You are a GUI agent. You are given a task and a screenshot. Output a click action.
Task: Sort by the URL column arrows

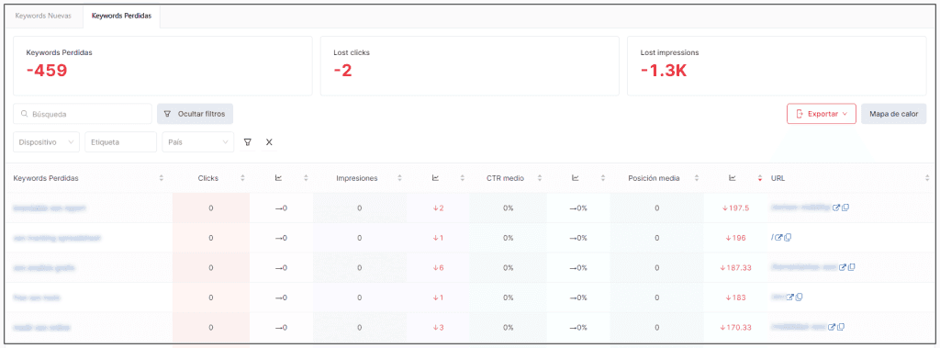(x=928, y=178)
